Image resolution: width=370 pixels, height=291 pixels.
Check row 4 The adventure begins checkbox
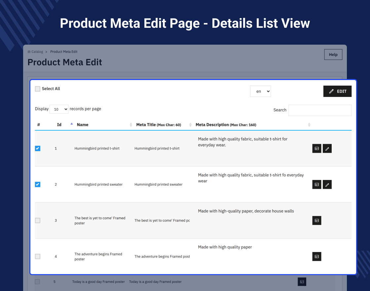[38, 256]
